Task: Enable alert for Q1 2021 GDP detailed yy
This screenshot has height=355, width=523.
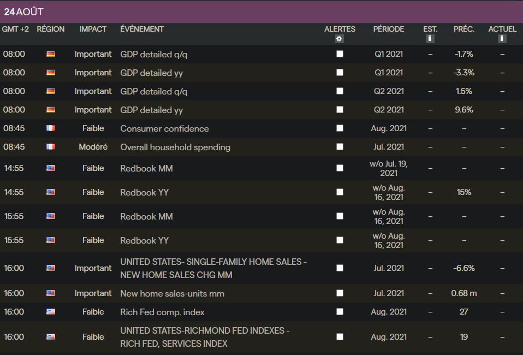Action: tap(340, 73)
